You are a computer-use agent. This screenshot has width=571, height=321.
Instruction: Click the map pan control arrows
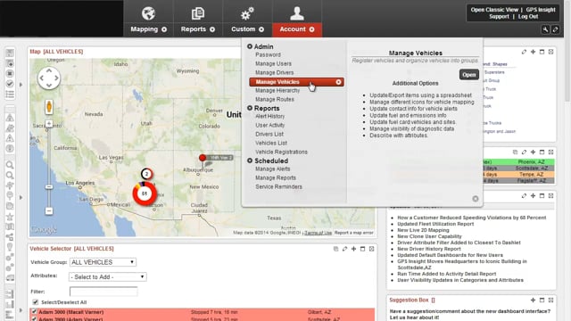[x=49, y=78]
